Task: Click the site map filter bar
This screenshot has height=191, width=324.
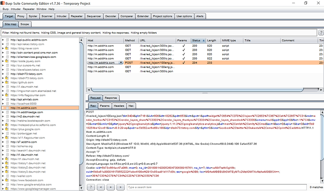Action: coord(159,33)
